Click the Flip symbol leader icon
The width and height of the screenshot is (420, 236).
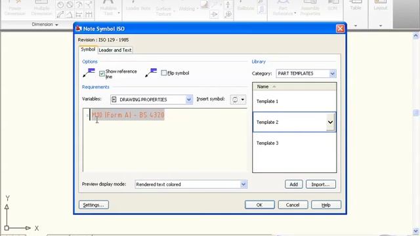pos(151,73)
